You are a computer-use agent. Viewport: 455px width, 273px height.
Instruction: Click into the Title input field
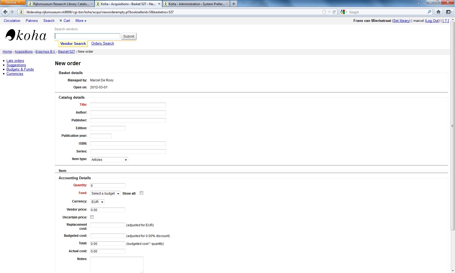[128, 105]
